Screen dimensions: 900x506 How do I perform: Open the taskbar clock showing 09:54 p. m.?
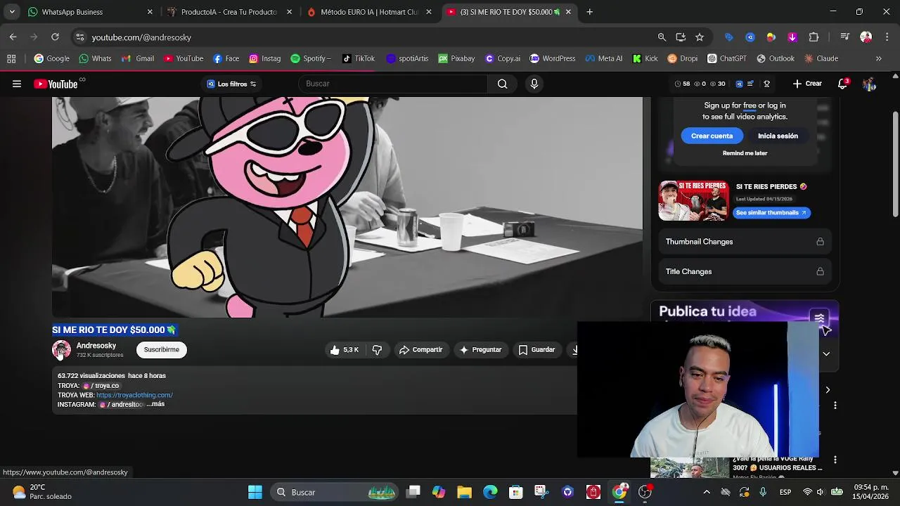coord(870,492)
